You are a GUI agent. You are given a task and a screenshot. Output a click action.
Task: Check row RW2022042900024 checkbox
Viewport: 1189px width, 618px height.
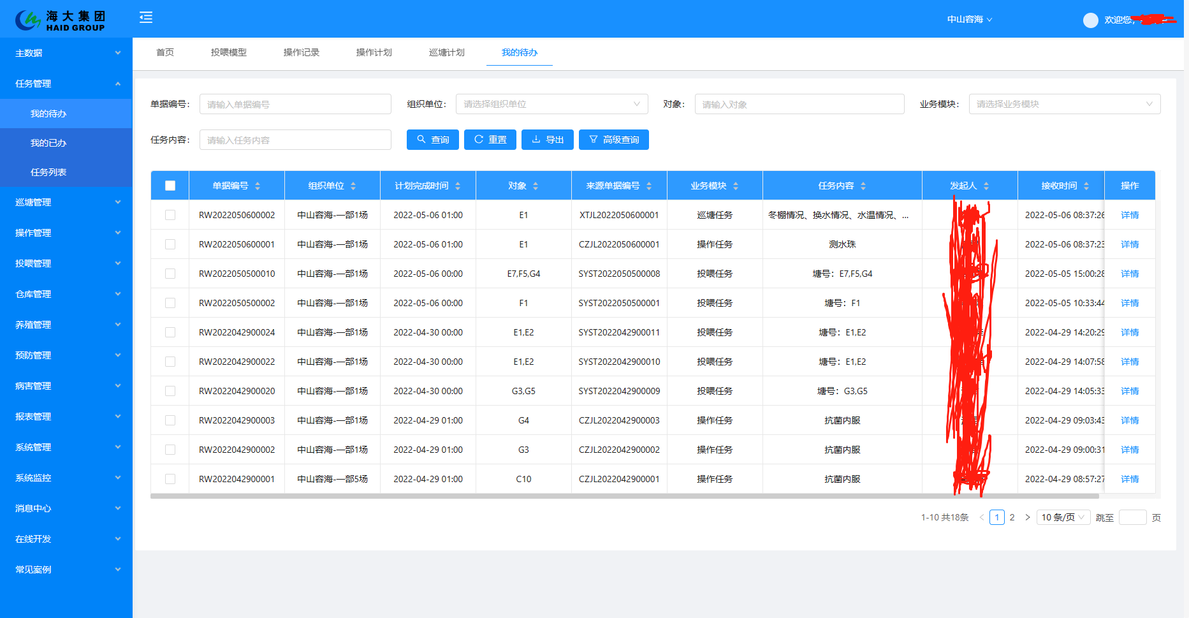[x=170, y=332]
